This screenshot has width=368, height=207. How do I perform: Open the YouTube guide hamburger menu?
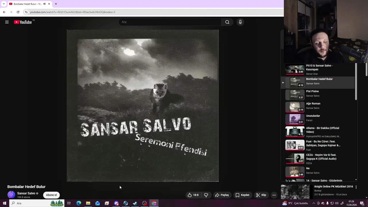point(7,22)
